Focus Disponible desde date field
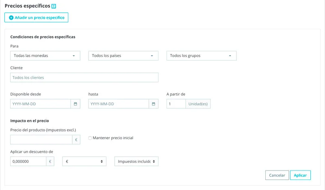This screenshot has width=325, height=190. point(40,104)
